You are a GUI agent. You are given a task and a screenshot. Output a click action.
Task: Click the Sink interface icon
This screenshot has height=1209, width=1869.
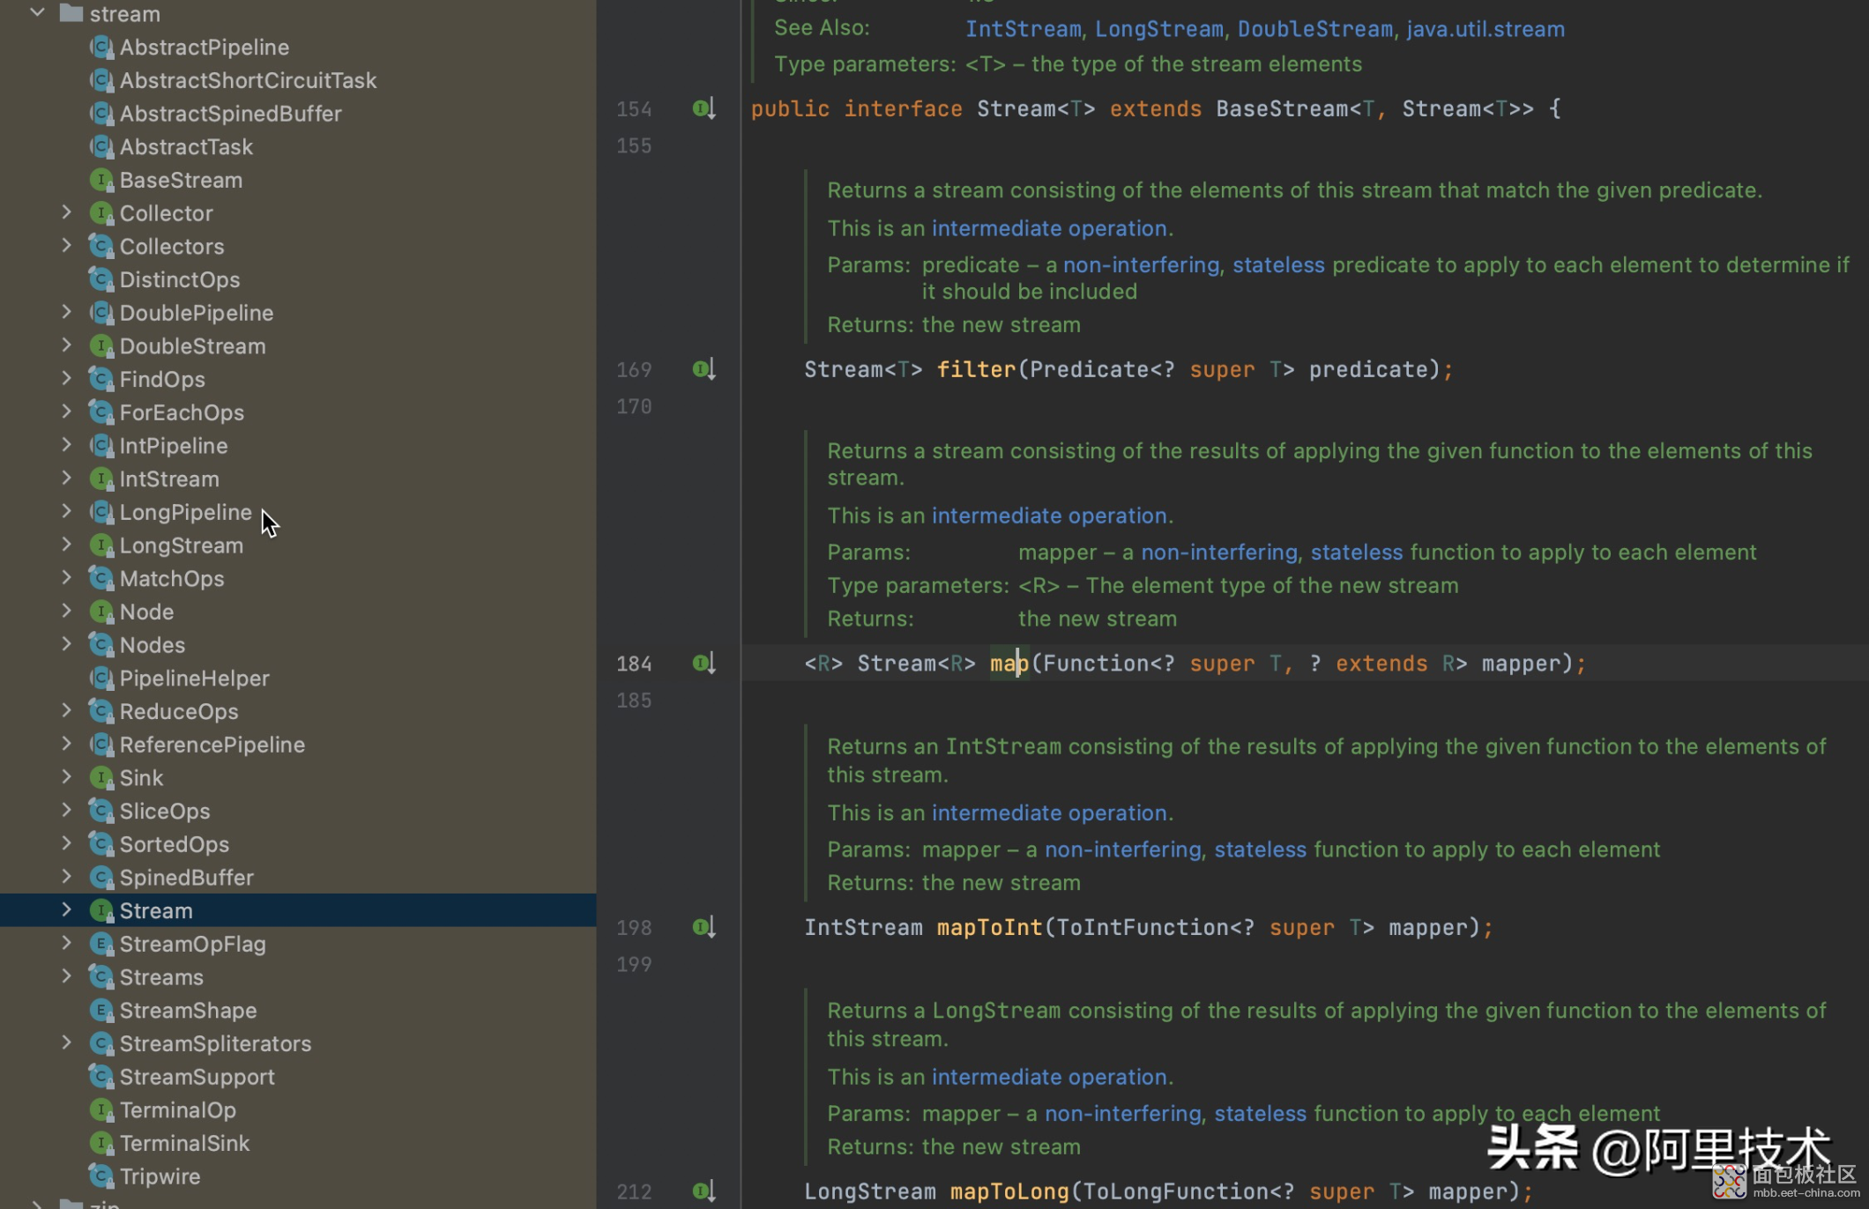pyautogui.click(x=102, y=778)
